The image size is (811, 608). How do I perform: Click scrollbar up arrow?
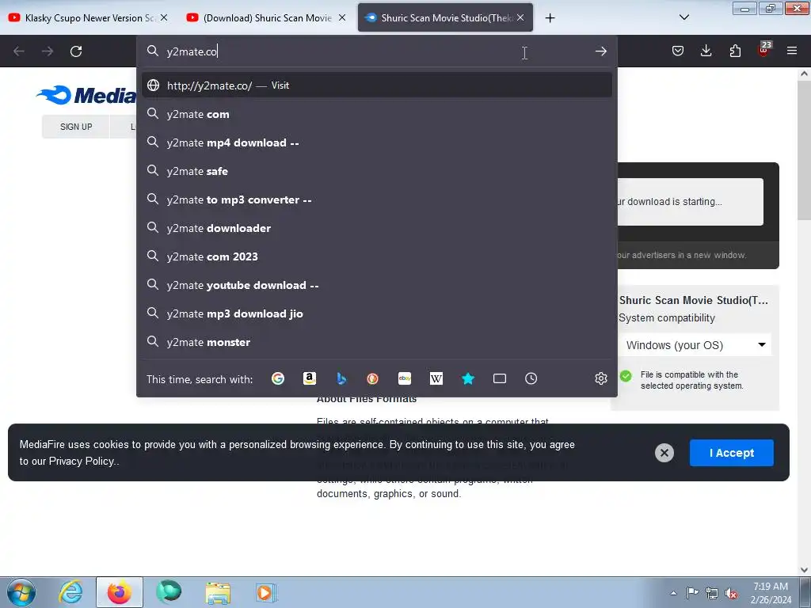point(804,74)
